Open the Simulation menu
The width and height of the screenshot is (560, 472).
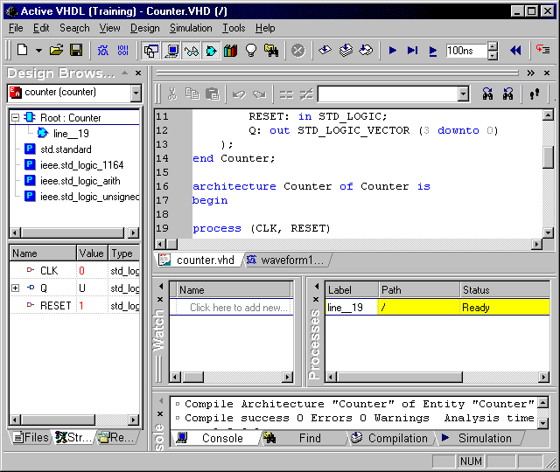tap(191, 28)
